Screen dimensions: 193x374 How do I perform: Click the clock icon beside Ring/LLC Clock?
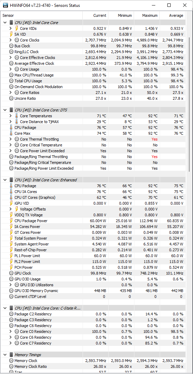click(x=11, y=51)
